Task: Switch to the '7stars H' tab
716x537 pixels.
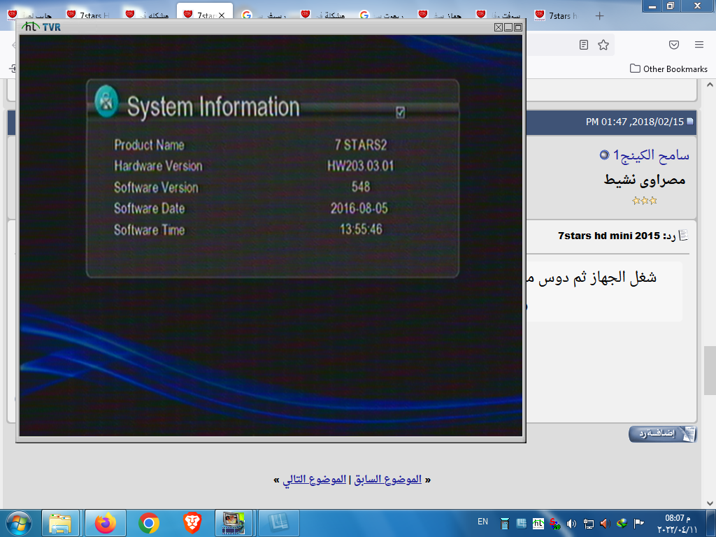Action: click(x=89, y=15)
